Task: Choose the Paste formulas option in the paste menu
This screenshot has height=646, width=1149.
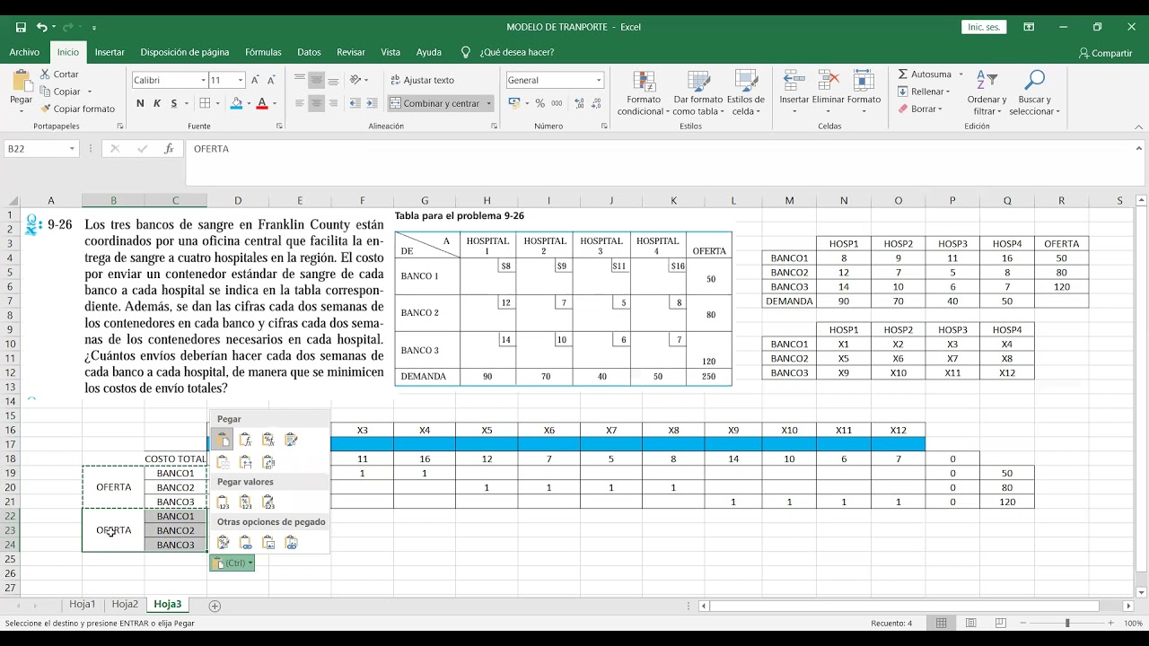Action: 245,440
